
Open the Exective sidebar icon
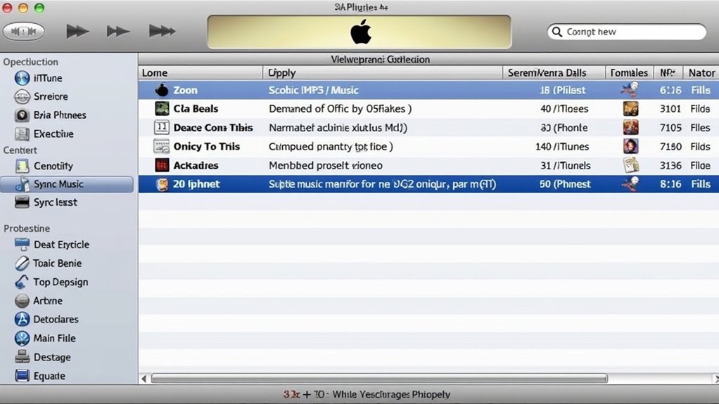22,133
